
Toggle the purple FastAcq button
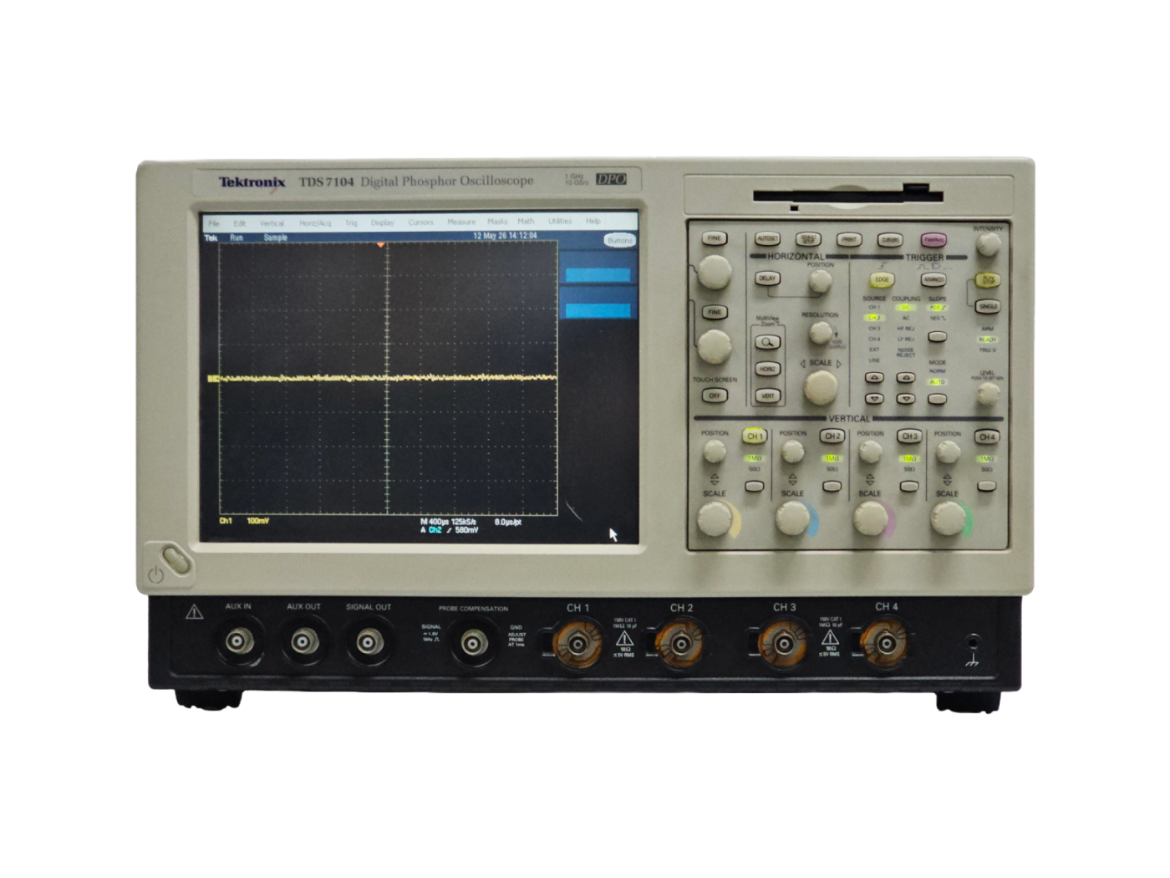(x=933, y=241)
